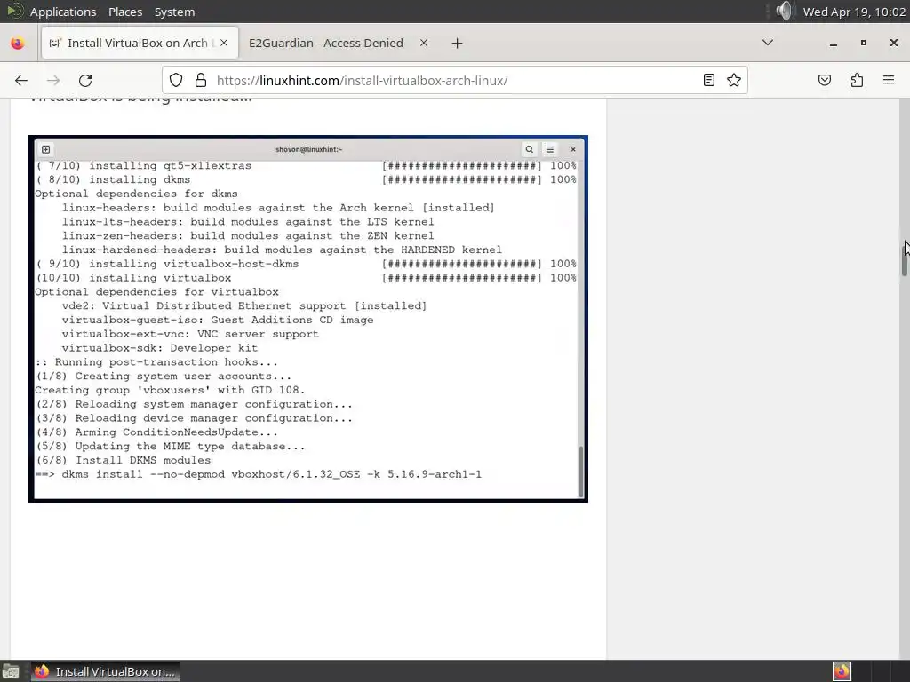Open the Applications menu
Viewport: 910px width, 682px height.
click(x=63, y=12)
